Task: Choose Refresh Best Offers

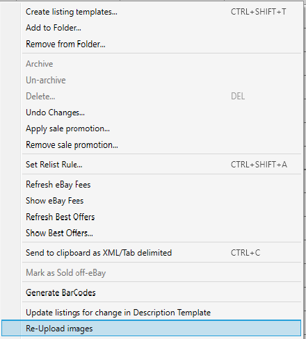Action: coord(151,217)
